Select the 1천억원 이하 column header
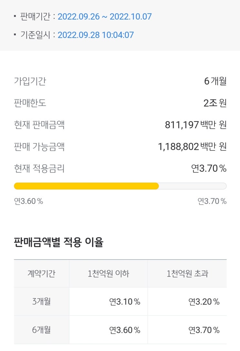Screen dimensions: 240x351 108,274
